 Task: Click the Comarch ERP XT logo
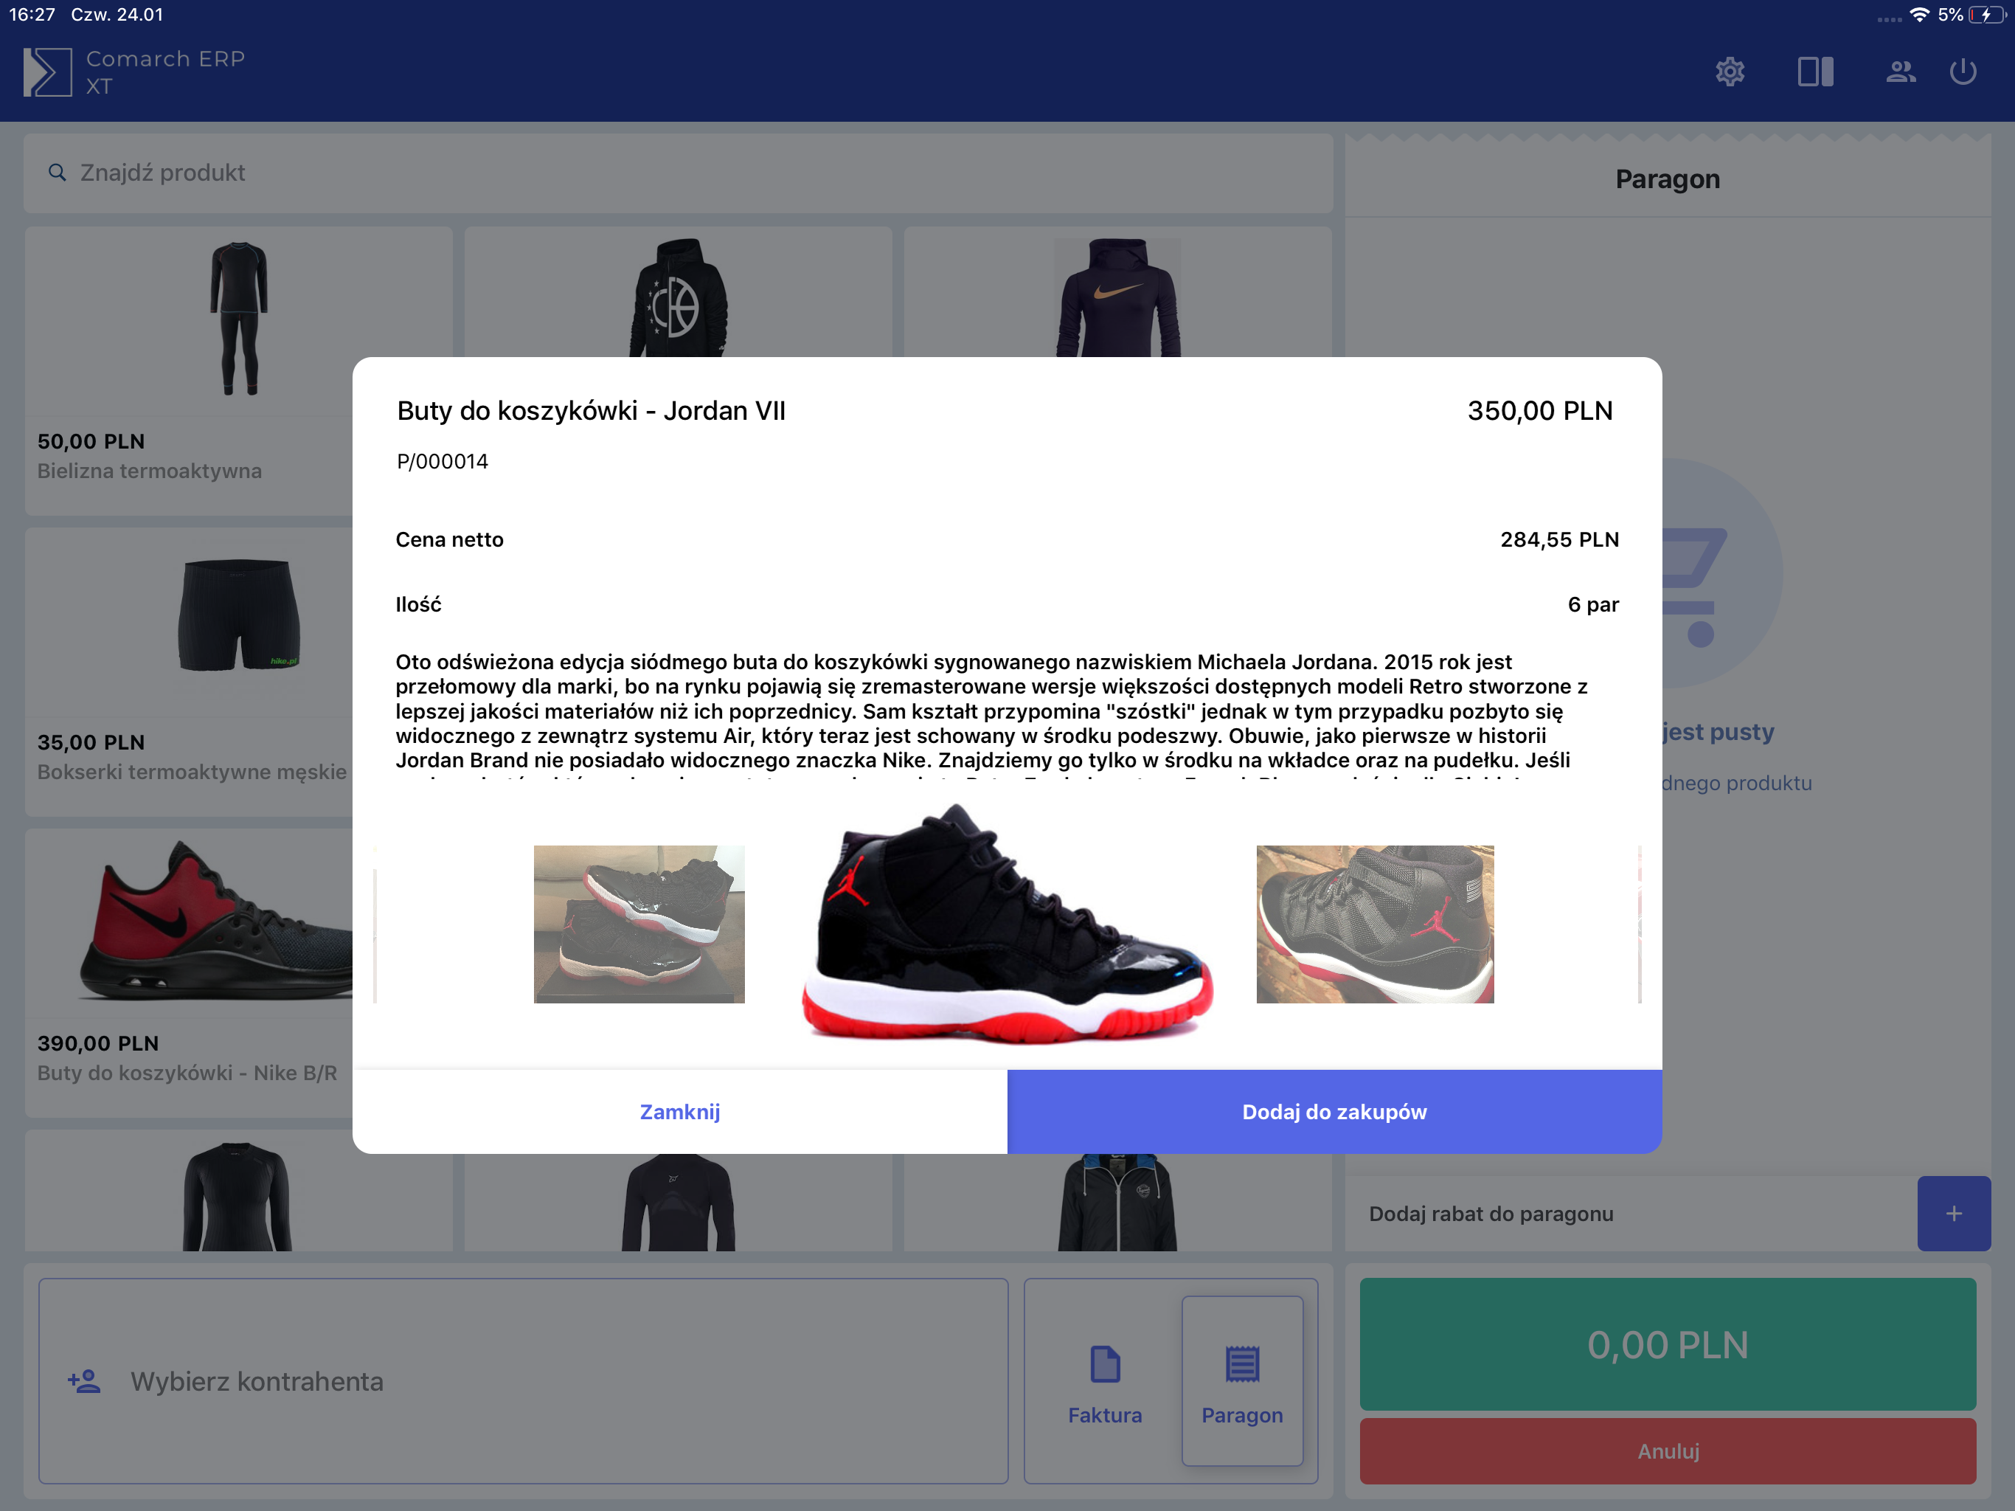[x=47, y=72]
